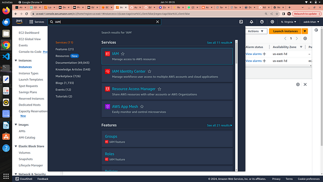The height and width of the screenshot is (182, 323).
Task: Collapse the Instances sidebar section
Action: 16,61
